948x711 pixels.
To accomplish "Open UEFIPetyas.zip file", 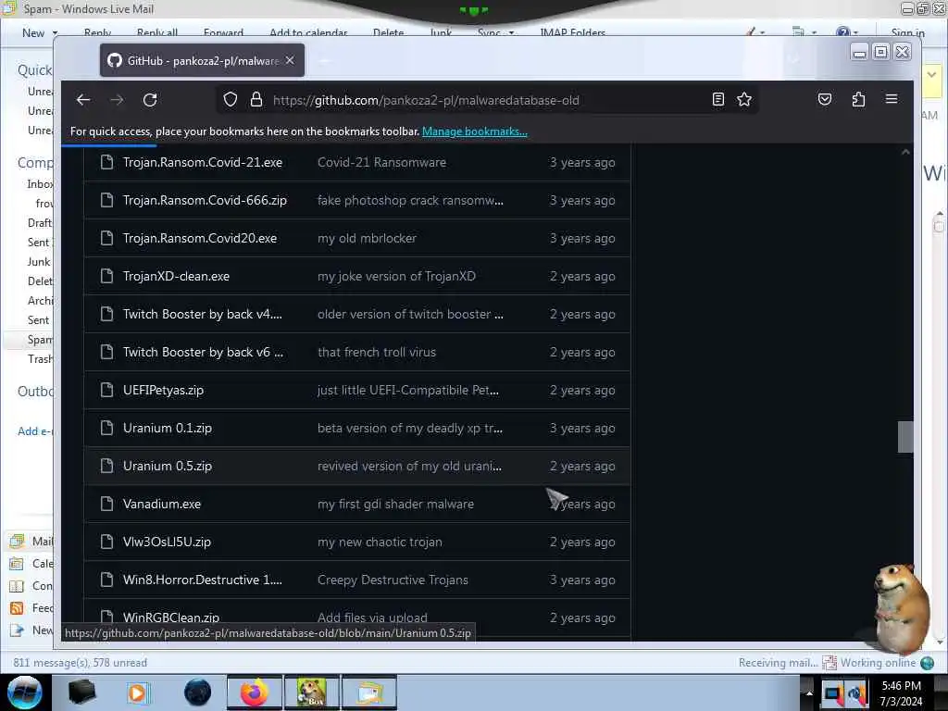I will [163, 390].
